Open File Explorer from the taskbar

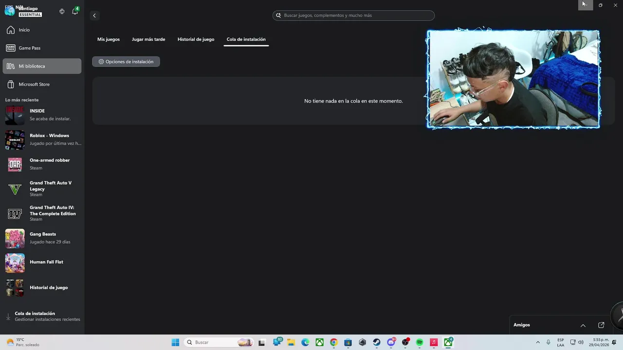291,342
